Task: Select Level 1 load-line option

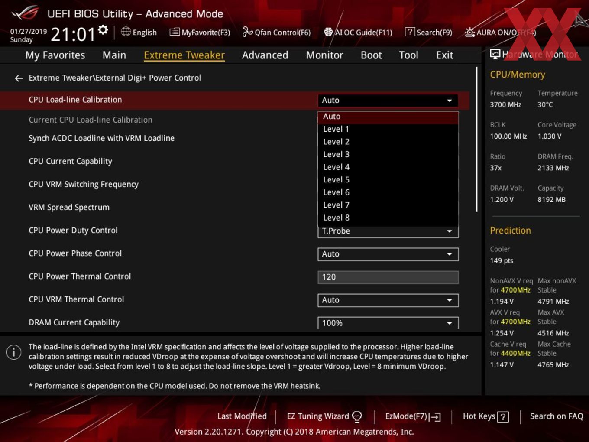Action: [x=388, y=129]
